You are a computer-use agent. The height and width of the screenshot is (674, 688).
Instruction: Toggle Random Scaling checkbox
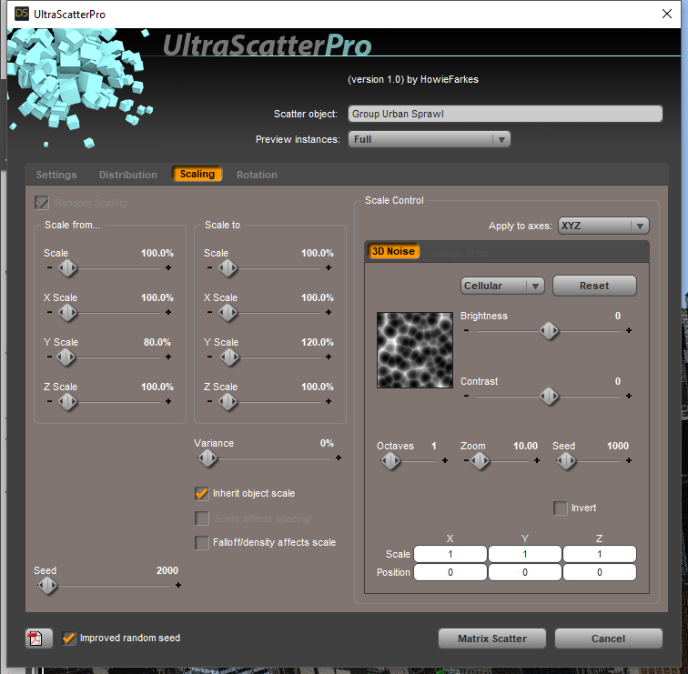click(42, 203)
